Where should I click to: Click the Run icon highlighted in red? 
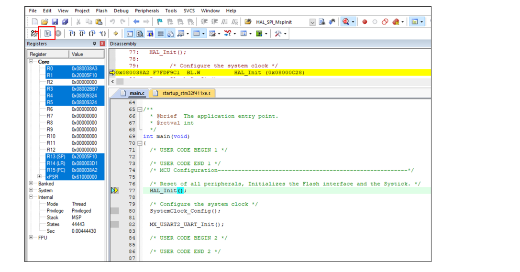[x=47, y=33]
